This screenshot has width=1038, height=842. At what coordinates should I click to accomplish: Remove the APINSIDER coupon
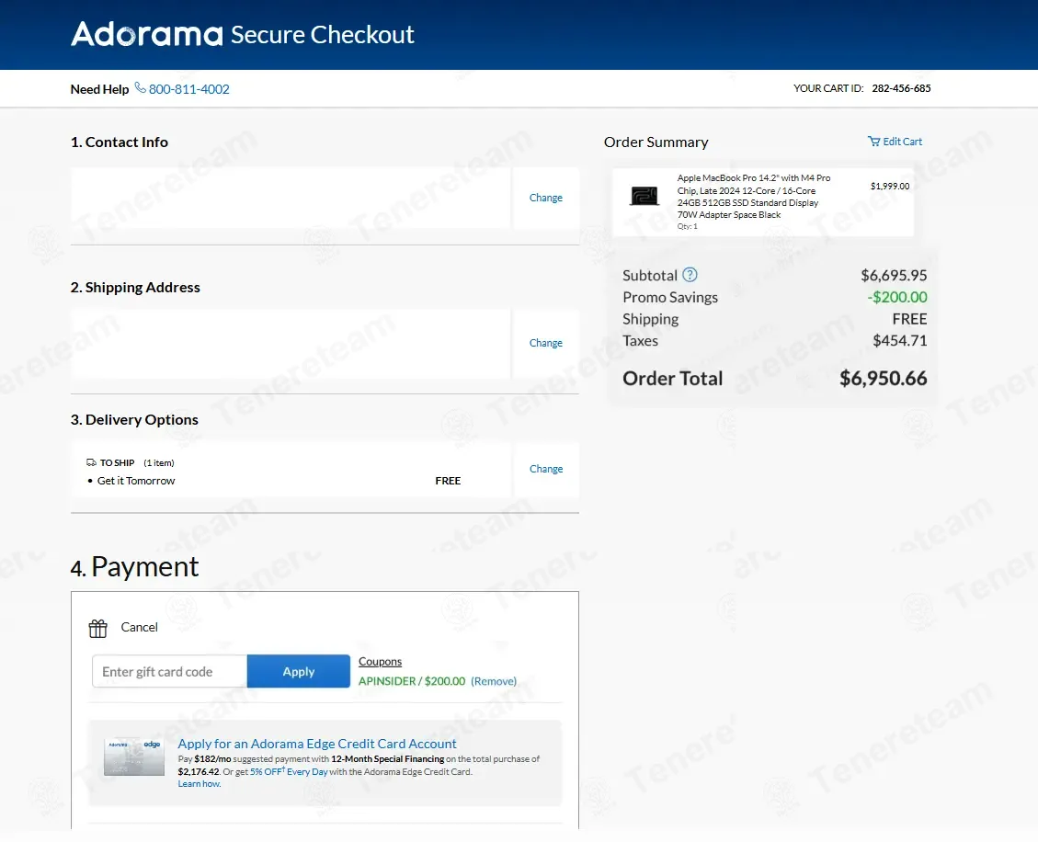pos(494,681)
